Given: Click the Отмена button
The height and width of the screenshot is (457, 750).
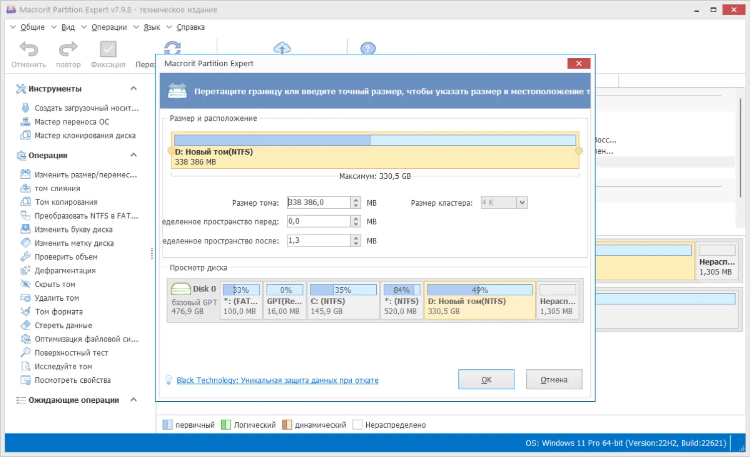Looking at the screenshot, I should 554,379.
